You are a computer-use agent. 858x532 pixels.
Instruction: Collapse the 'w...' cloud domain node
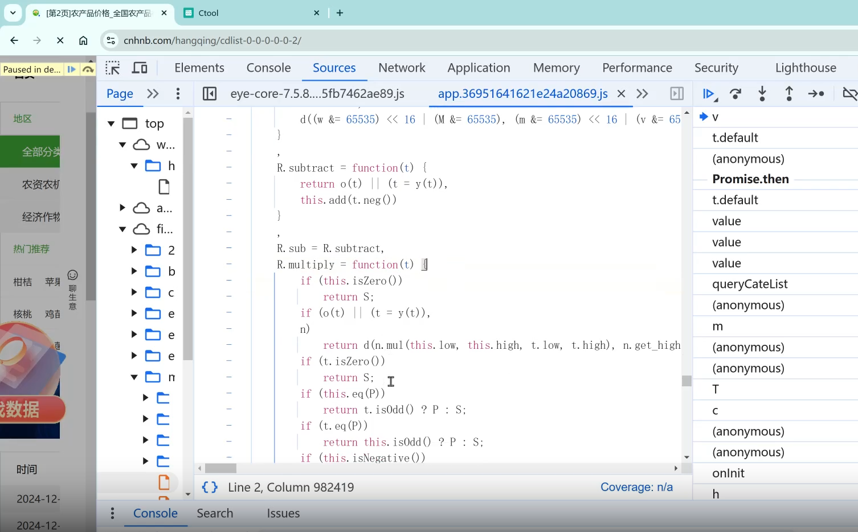click(122, 145)
